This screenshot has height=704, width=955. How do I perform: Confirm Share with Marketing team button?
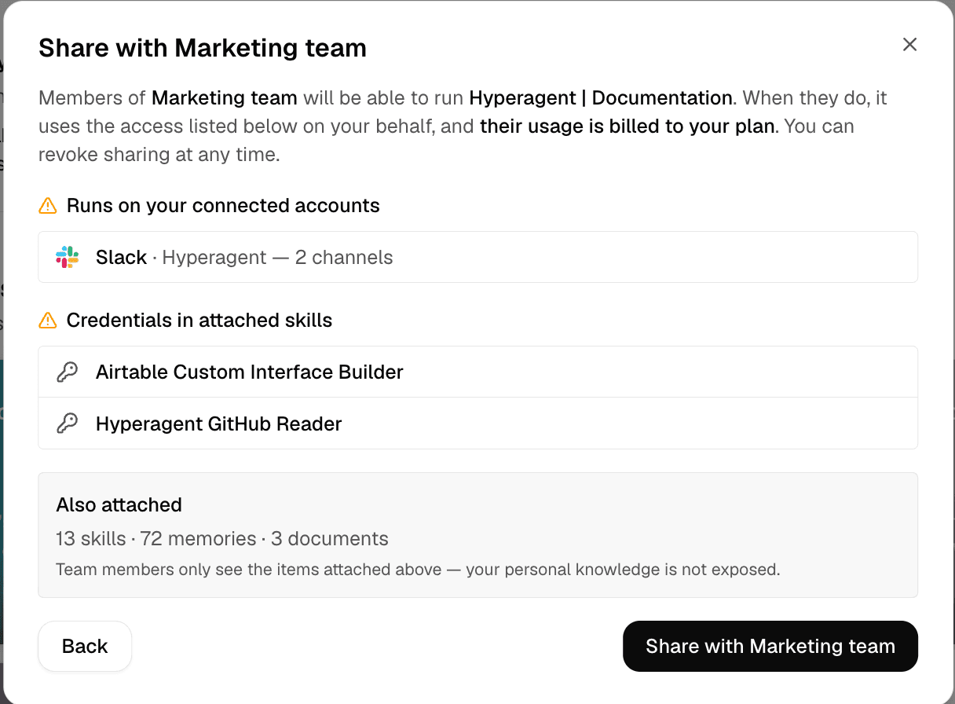pos(770,646)
